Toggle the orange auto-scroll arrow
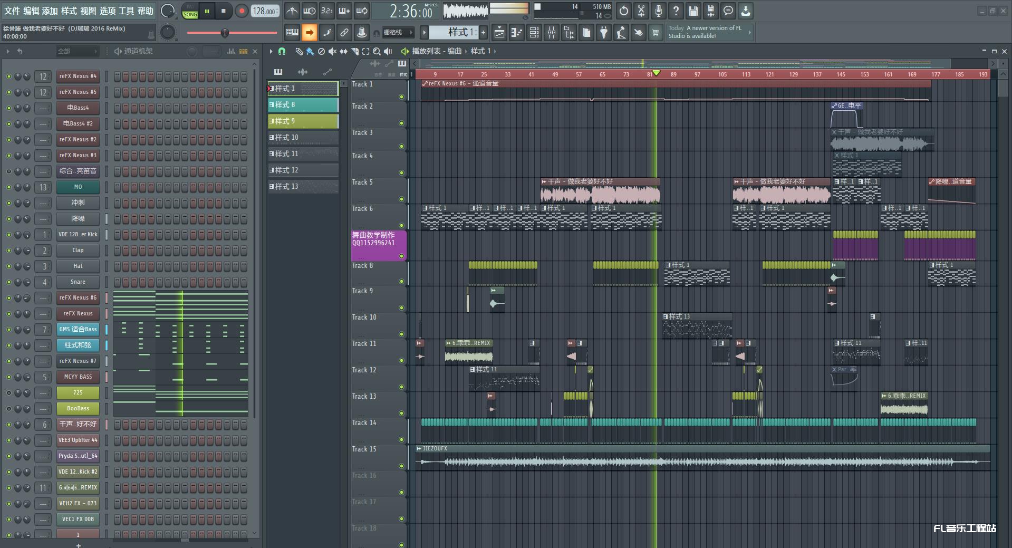 point(310,33)
